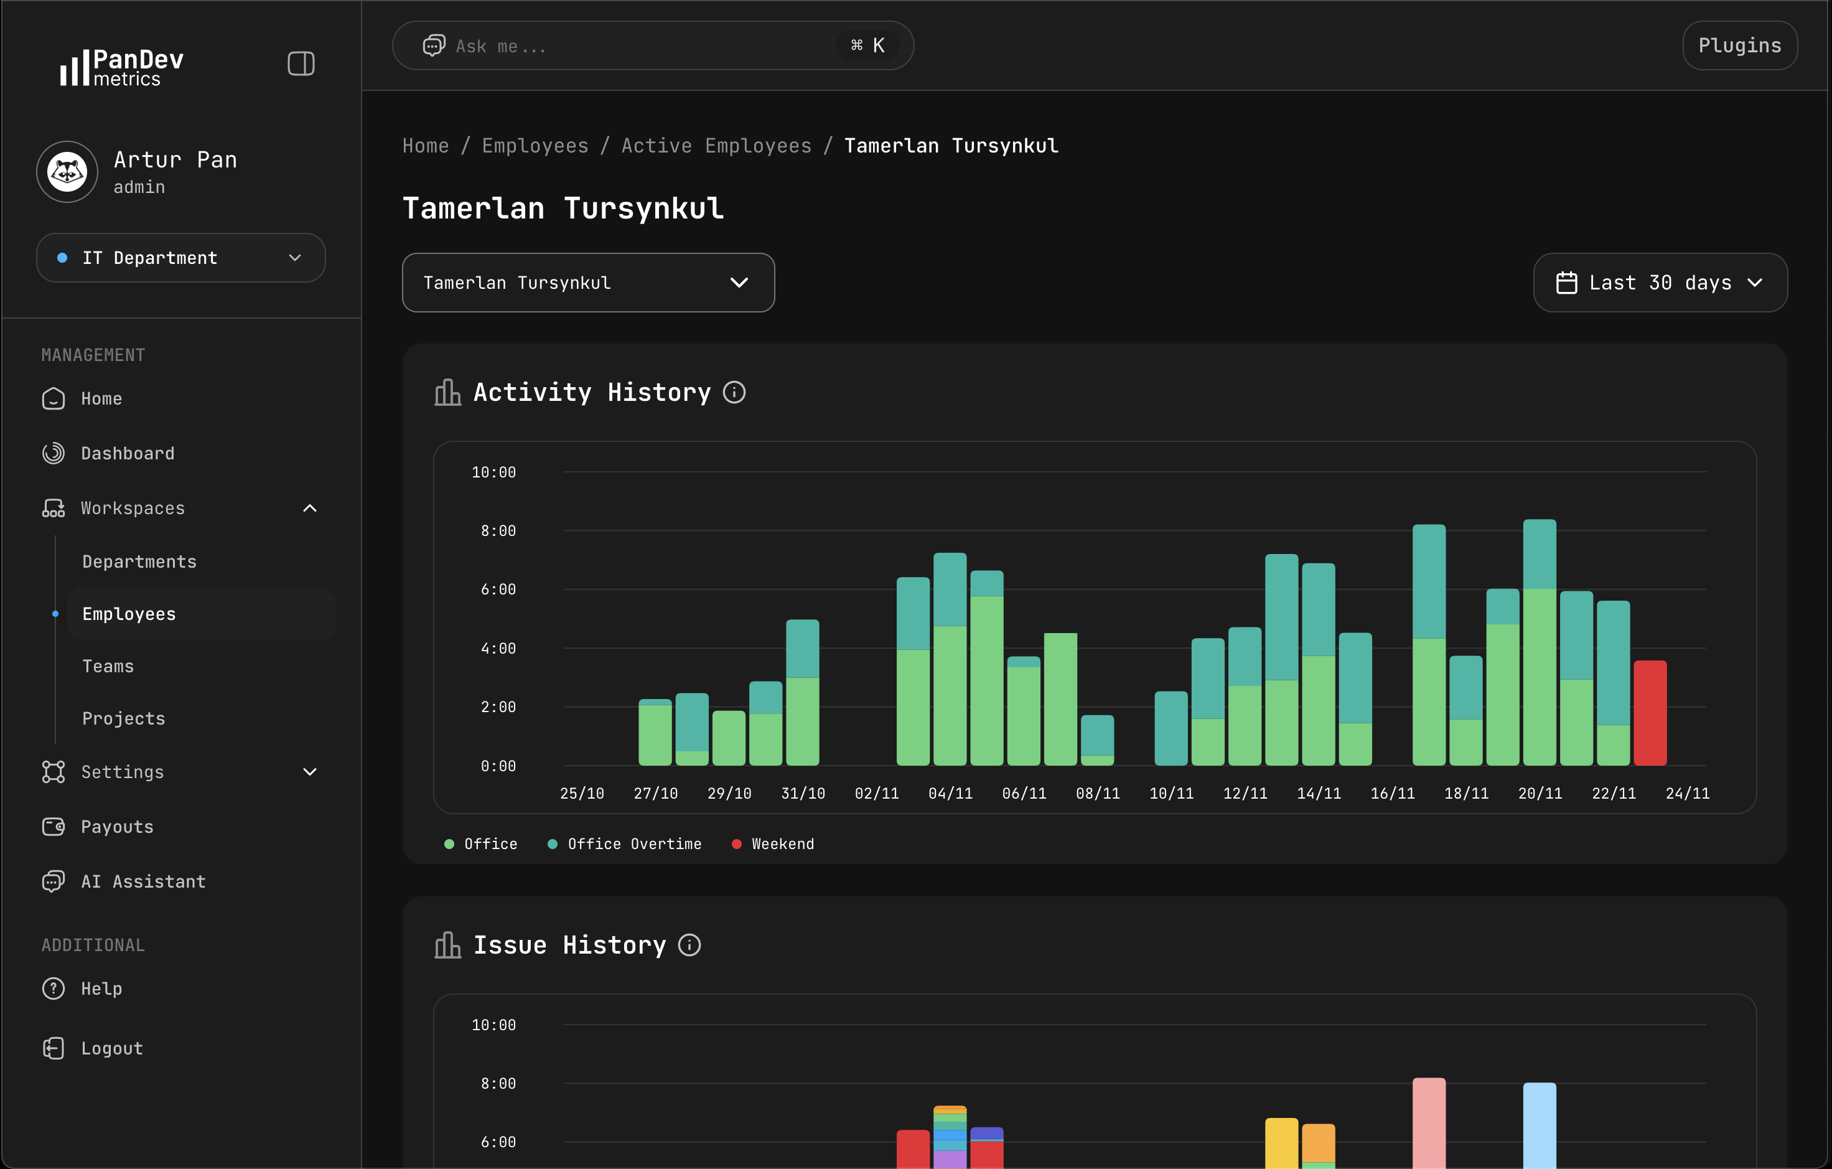
Task: Open the Departments menu item
Action: pos(139,561)
